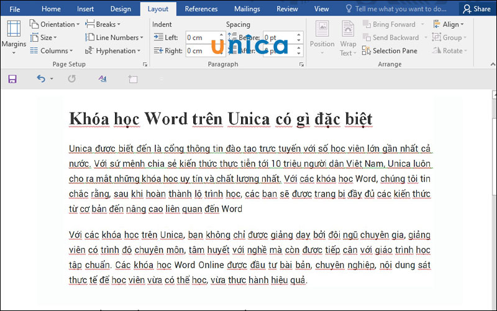Click the Tell me what you want search box

pyautogui.click(x=396, y=9)
